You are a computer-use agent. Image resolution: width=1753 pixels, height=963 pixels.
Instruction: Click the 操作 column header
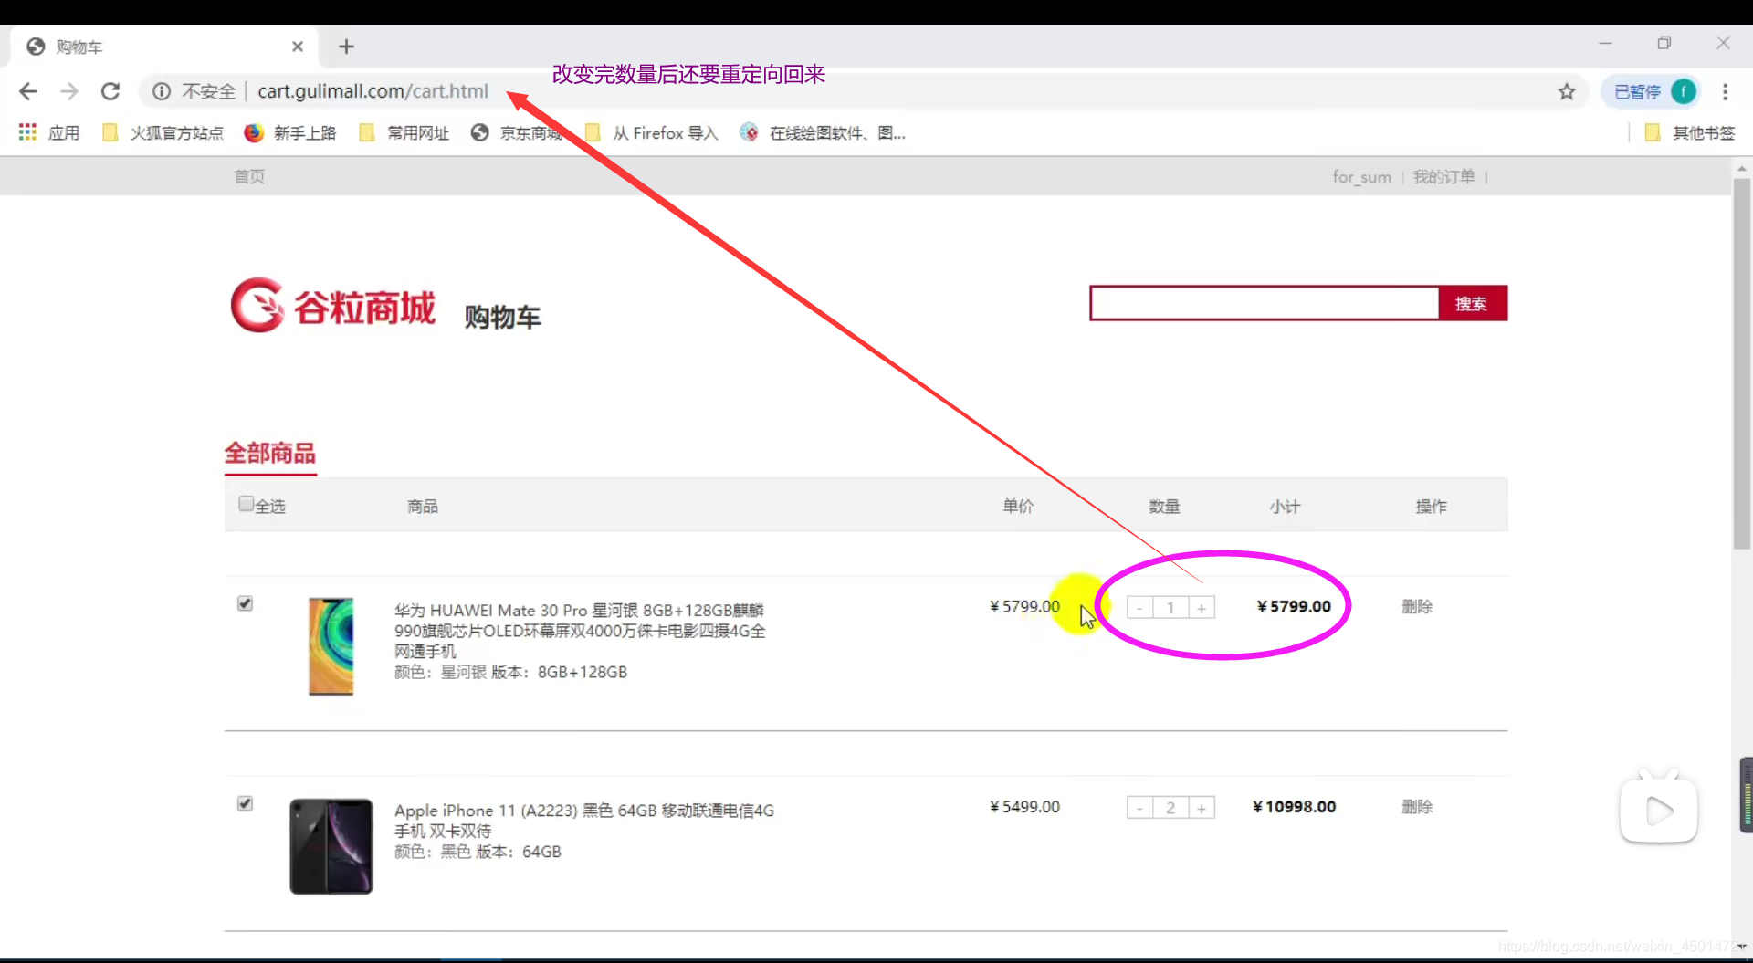[1431, 506]
